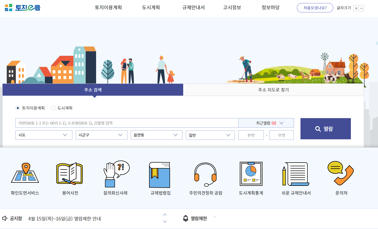Open the 용어사전 book icon

click(x=70, y=173)
